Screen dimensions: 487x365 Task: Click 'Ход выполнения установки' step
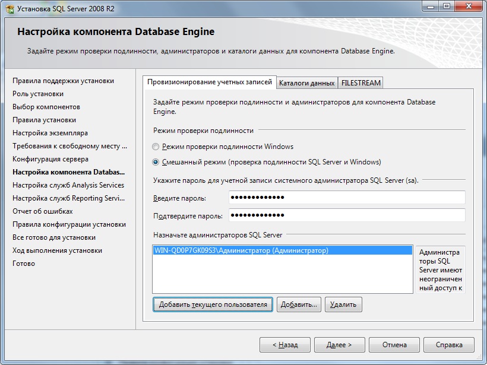[57, 250]
